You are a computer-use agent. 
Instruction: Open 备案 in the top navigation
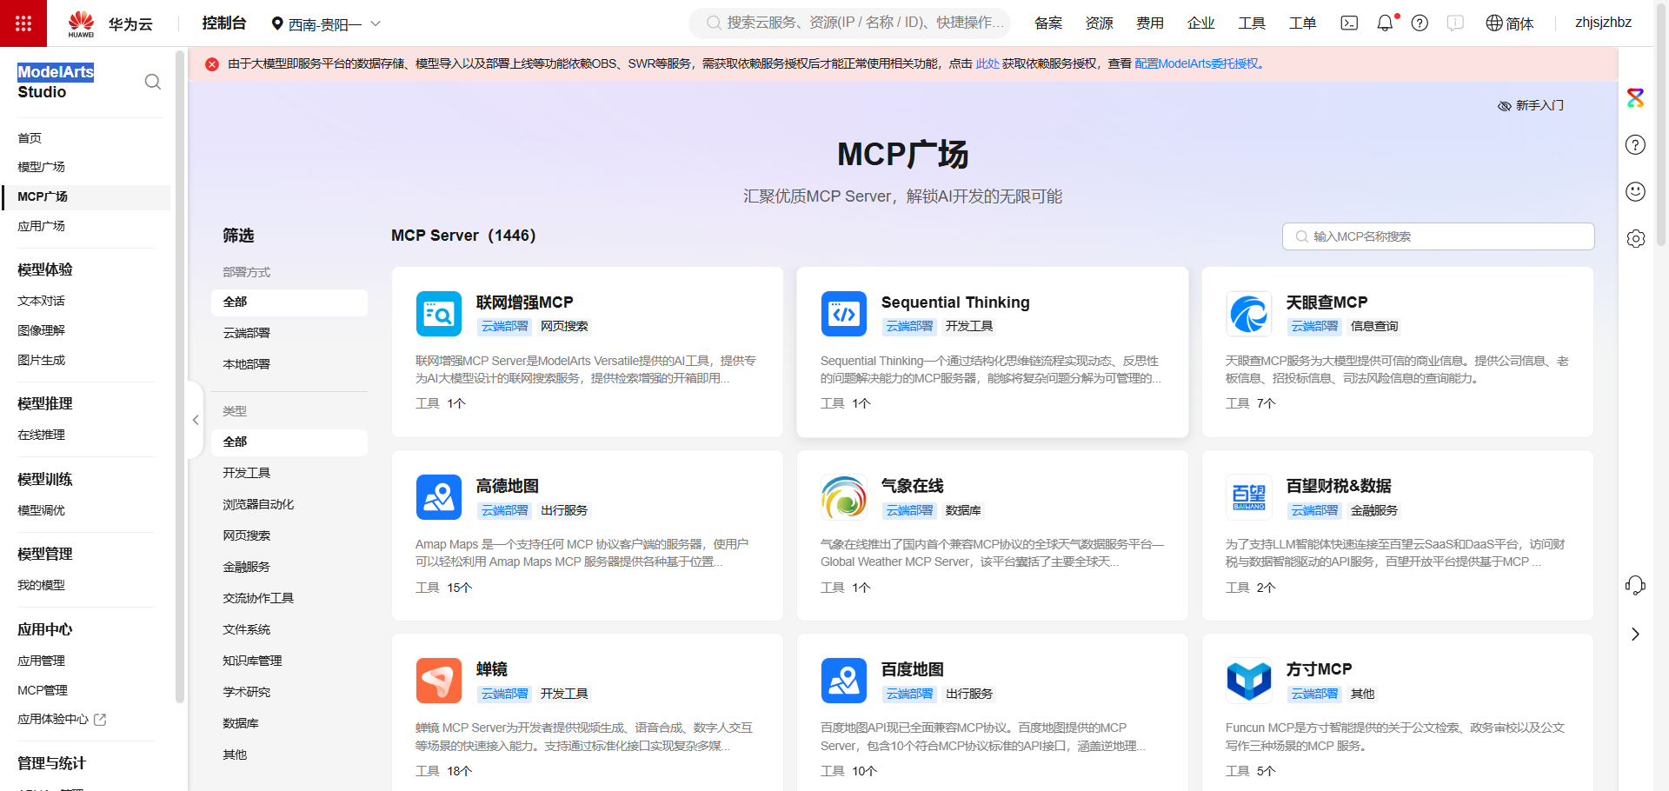[1048, 23]
